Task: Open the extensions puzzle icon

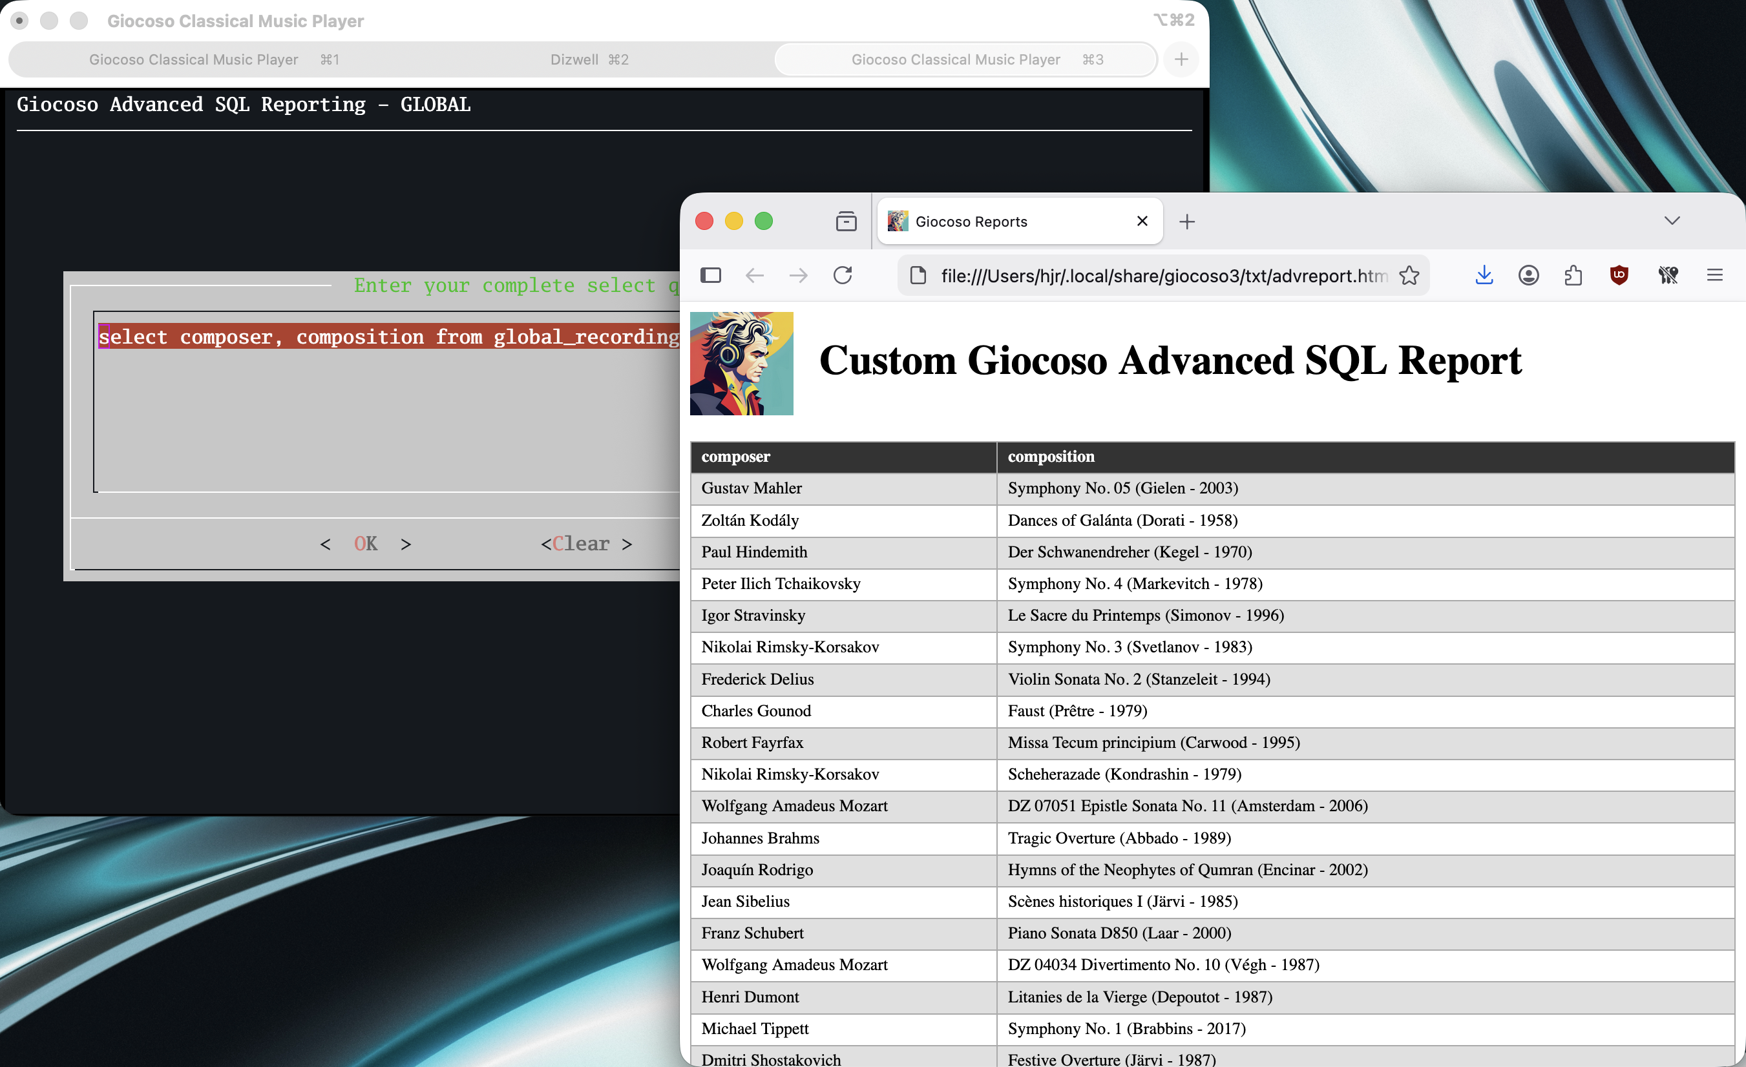Action: pos(1573,275)
